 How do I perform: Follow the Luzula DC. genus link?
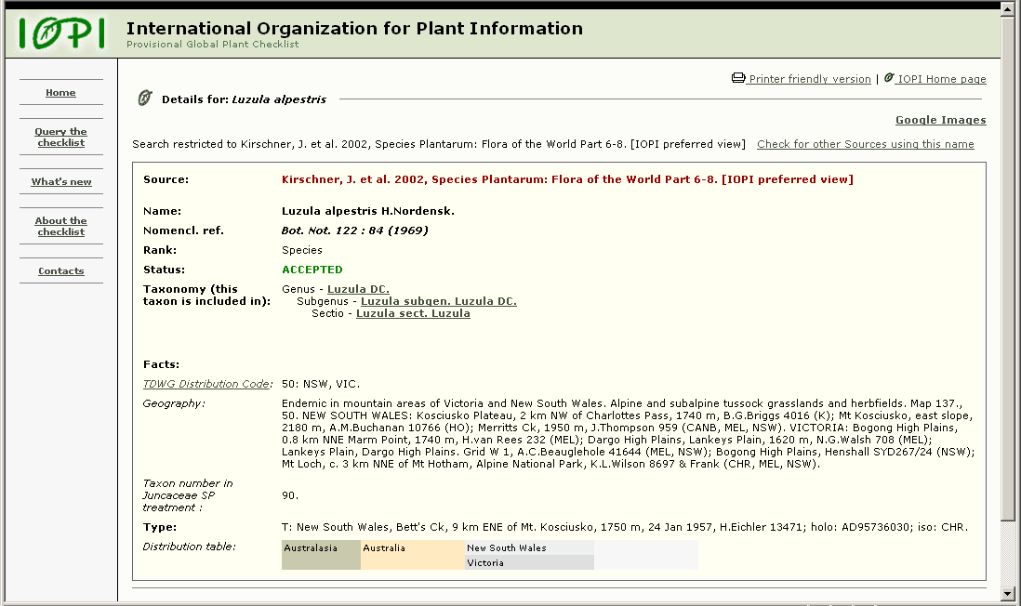point(358,289)
